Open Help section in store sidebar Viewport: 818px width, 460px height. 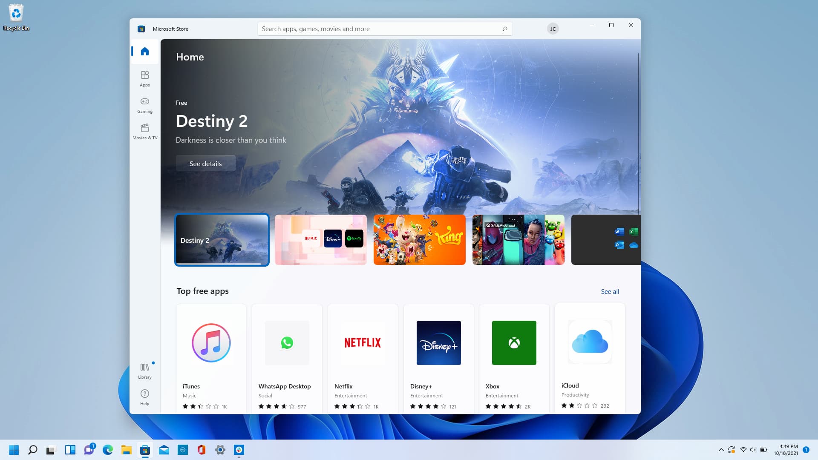[145, 397]
